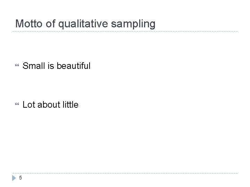Click the blue arrow marker beside slide number

(x=14, y=178)
